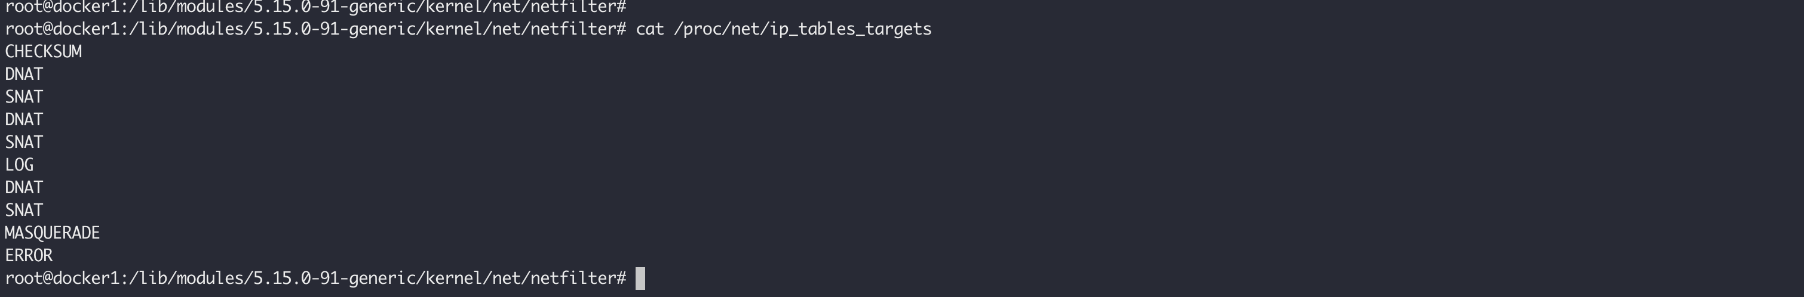Click the terminal cursor block at the prompt

pos(639,278)
